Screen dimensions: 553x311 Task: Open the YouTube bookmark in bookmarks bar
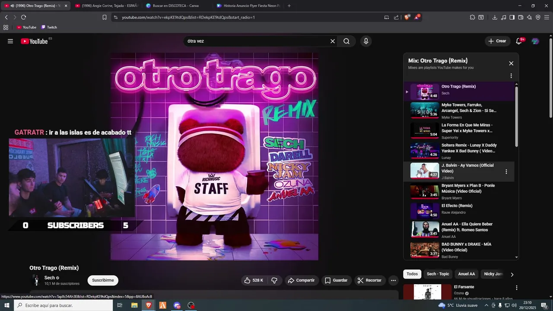(x=26, y=27)
